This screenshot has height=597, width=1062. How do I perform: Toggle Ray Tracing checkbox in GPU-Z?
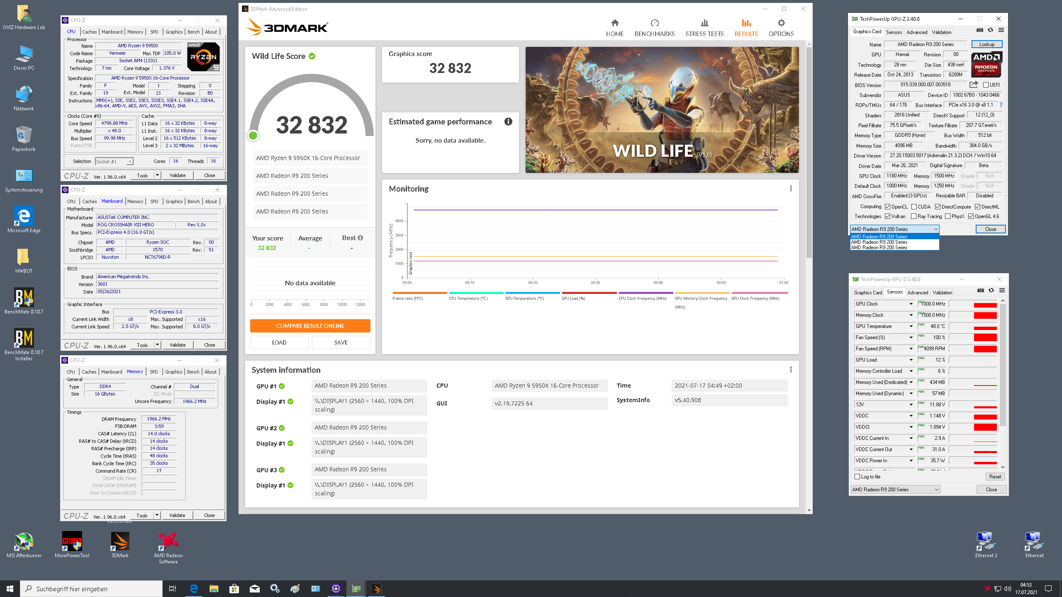913,216
